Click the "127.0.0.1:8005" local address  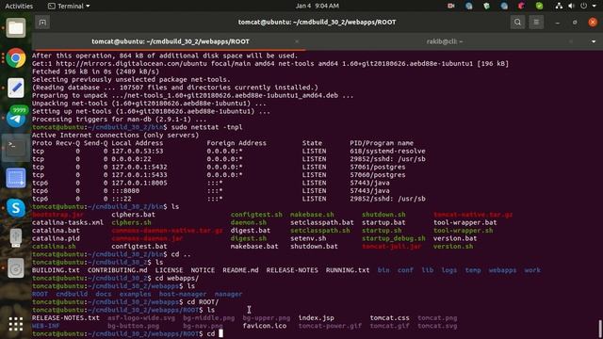tap(139, 183)
